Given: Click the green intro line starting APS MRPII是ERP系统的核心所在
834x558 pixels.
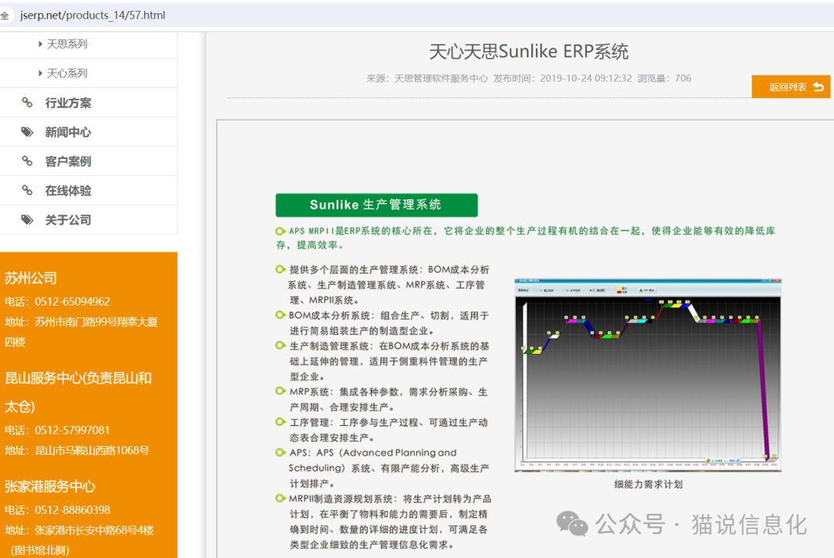Looking at the screenshot, I should [x=526, y=238].
